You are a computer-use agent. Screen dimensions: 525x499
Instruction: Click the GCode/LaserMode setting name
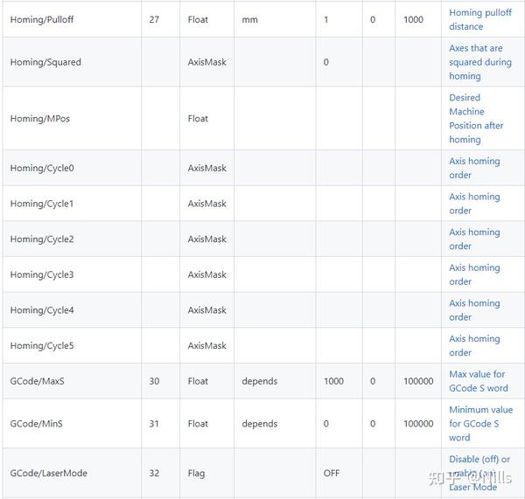48,474
